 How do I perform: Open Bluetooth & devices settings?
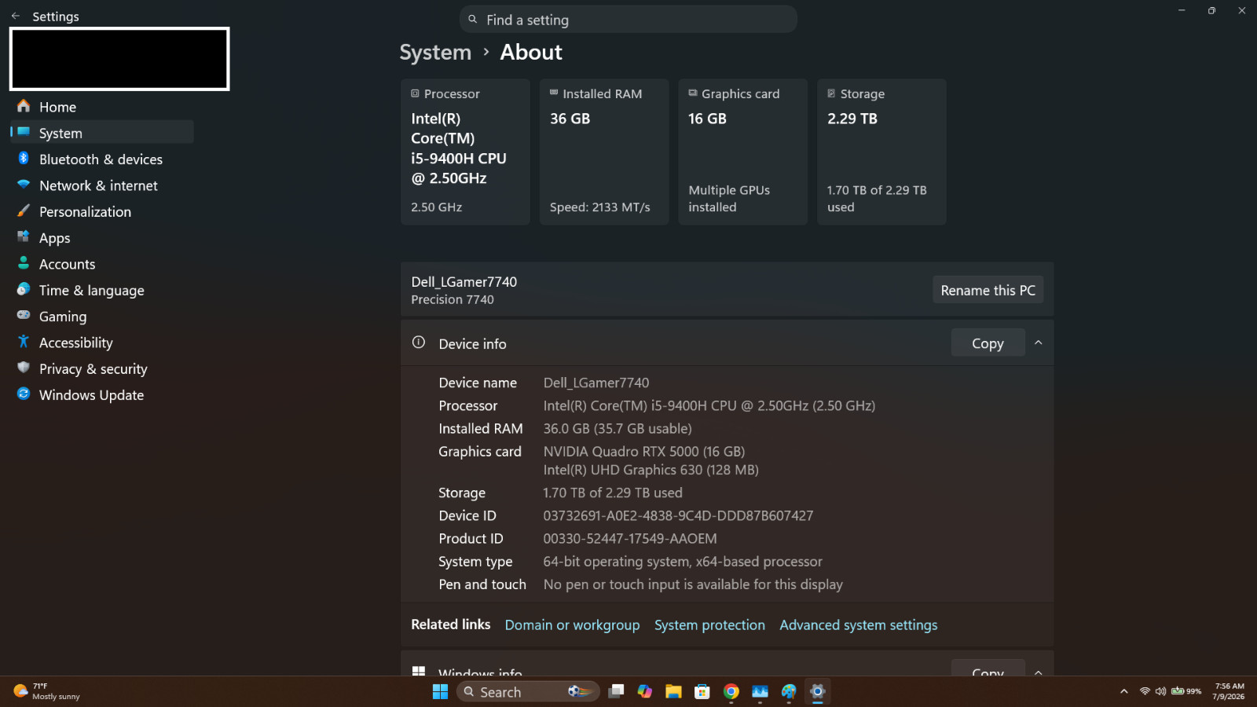(x=102, y=159)
